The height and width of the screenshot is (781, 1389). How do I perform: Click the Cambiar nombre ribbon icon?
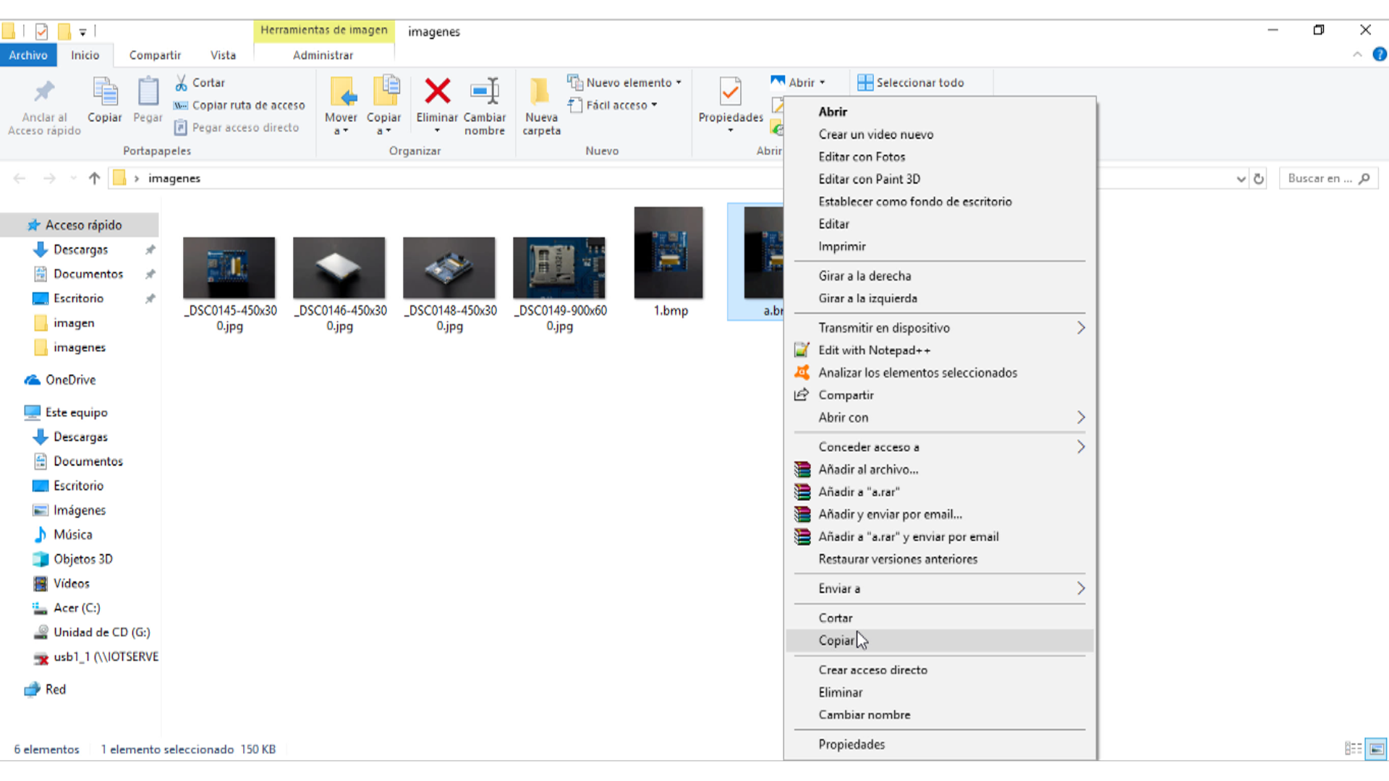[x=484, y=93]
